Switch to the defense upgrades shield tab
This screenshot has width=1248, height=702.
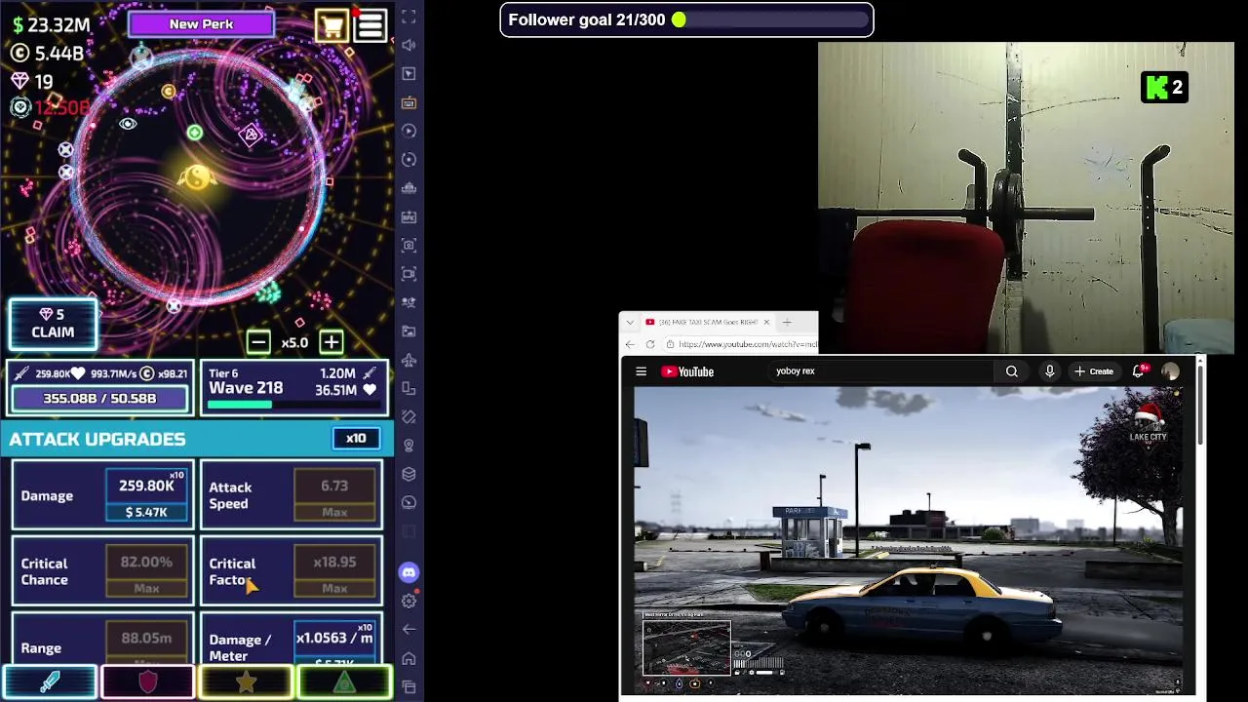coord(147,682)
